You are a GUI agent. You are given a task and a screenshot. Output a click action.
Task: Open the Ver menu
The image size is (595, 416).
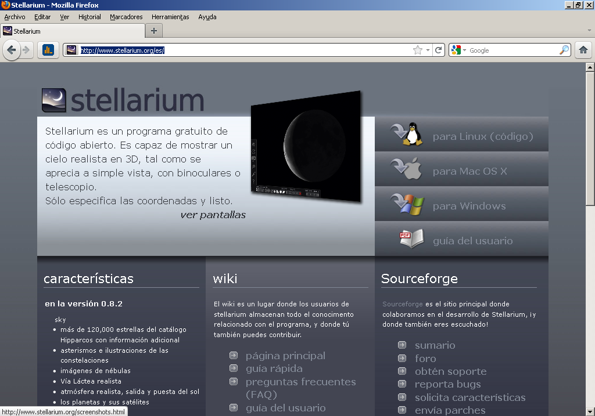click(64, 17)
